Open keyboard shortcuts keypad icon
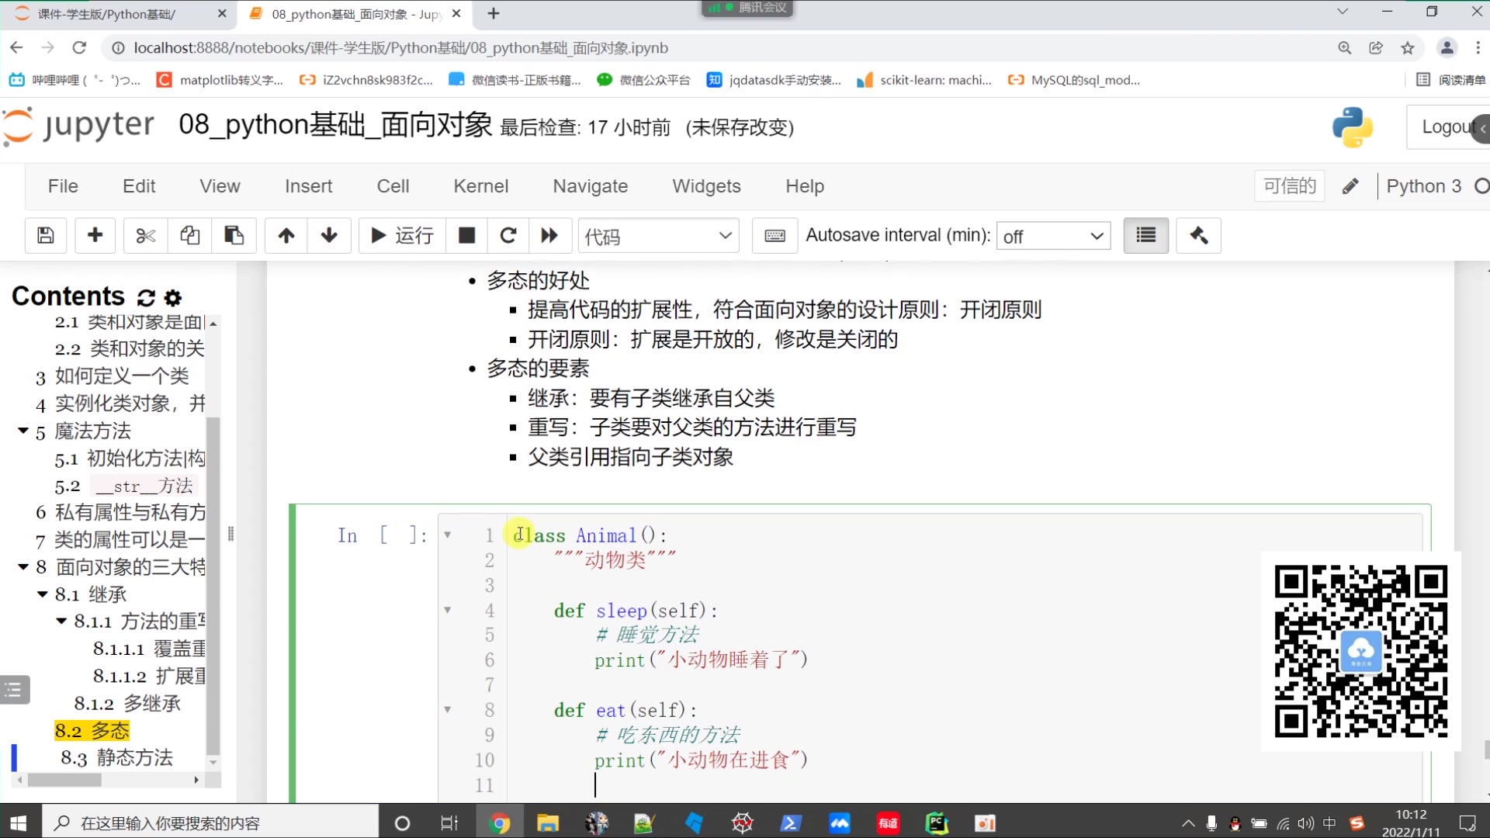This screenshot has height=838, width=1490. pyautogui.click(x=774, y=235)
